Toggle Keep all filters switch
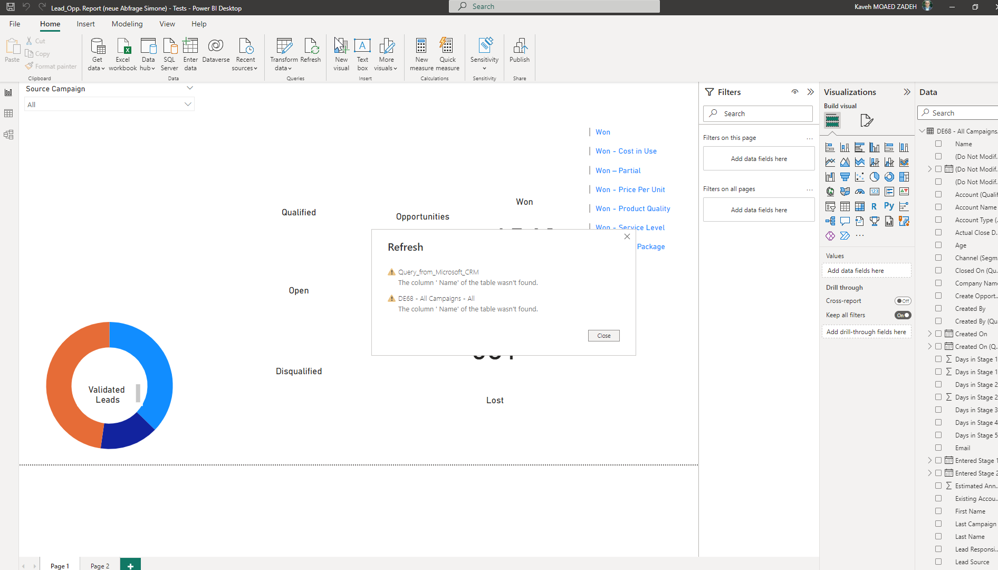Image resolution: width=998 pixels, height=570 pixels. point(903,315)
